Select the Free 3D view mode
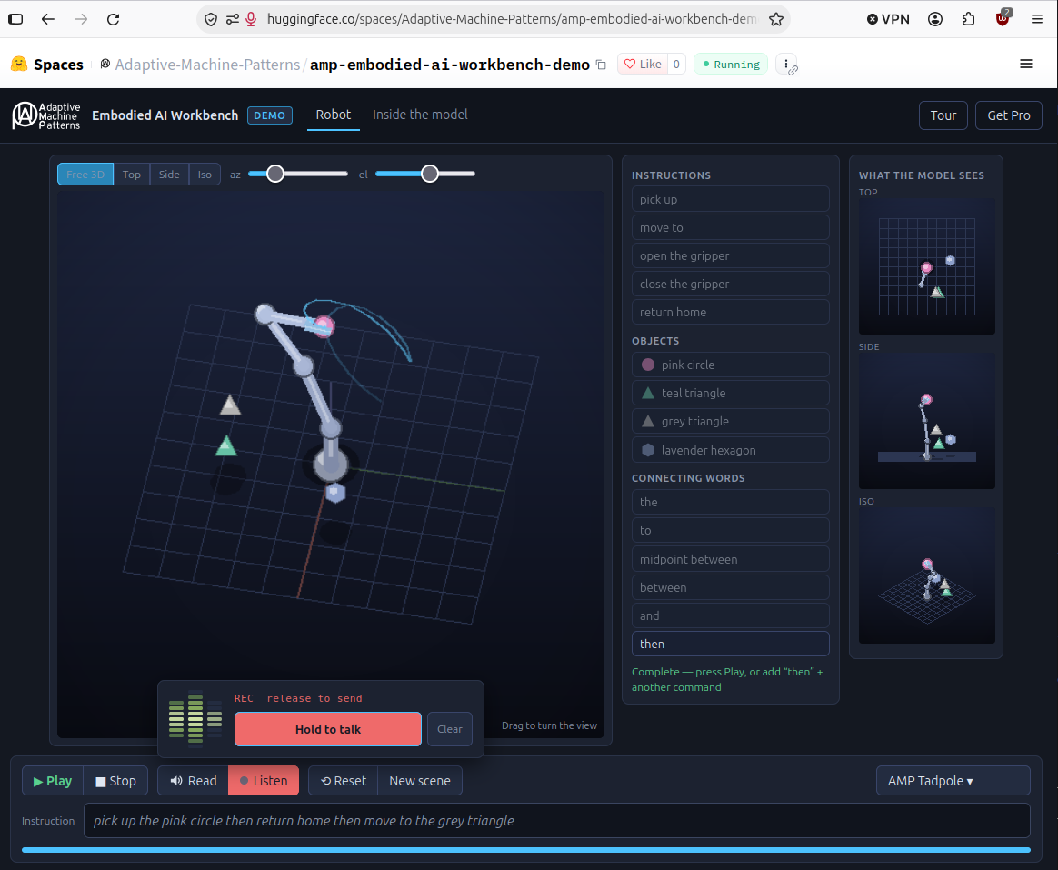Image resolution: width=1058 pixels, height=870 pixels. (x=85, y=175)
